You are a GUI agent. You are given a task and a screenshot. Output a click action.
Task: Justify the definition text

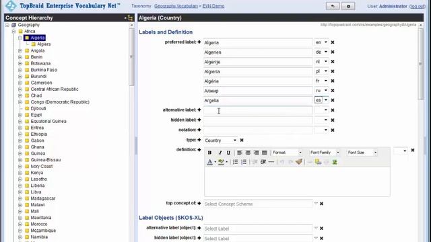(265, 153)
